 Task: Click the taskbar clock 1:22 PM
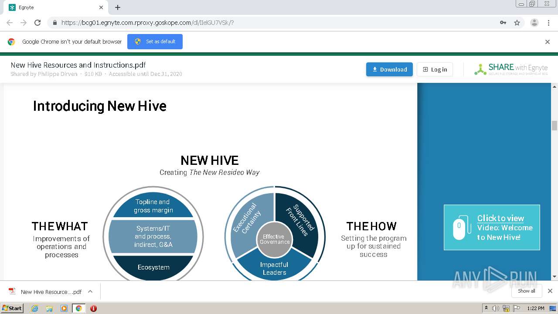click(536, 308)
